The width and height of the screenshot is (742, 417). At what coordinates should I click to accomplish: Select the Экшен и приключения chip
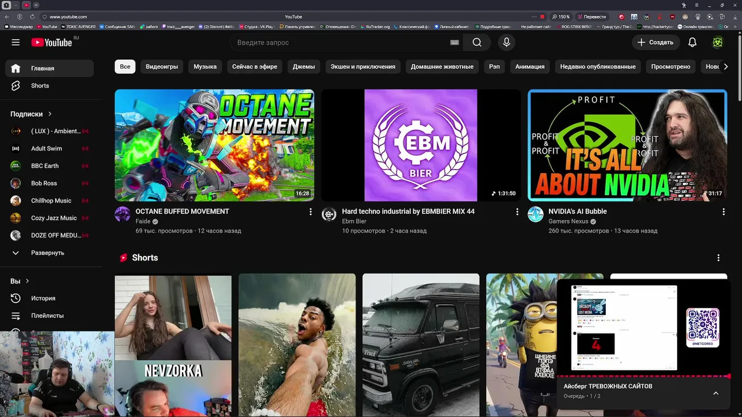[363, 67]
